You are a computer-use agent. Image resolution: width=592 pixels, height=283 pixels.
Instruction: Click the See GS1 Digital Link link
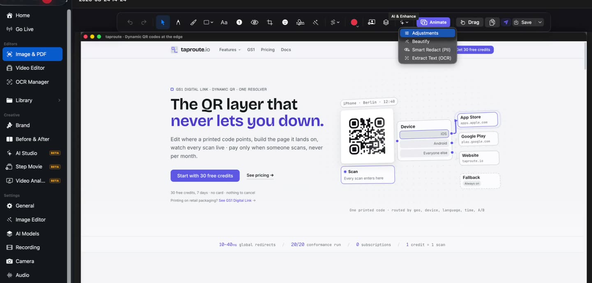[x=237, y=201]
